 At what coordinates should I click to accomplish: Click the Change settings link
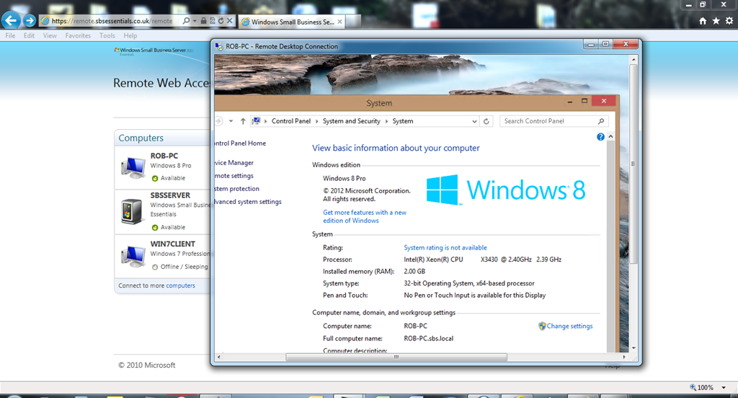569,326
